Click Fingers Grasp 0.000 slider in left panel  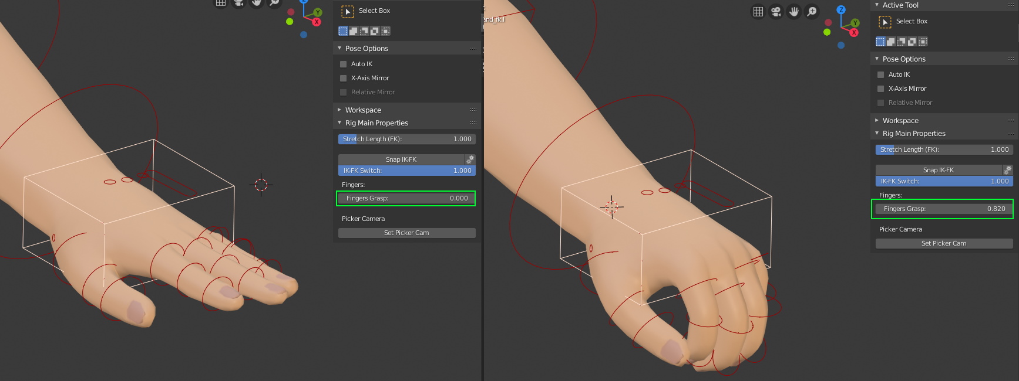[x=406, y=198]
